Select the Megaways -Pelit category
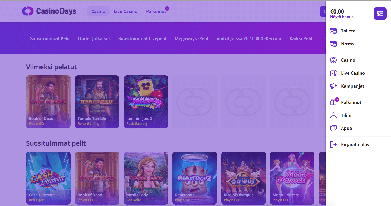391x206 pixels. (192, 38)
